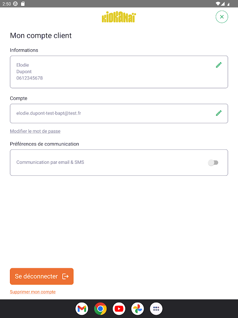
Task: Close the account page with X button
Action: pos(222,17)
